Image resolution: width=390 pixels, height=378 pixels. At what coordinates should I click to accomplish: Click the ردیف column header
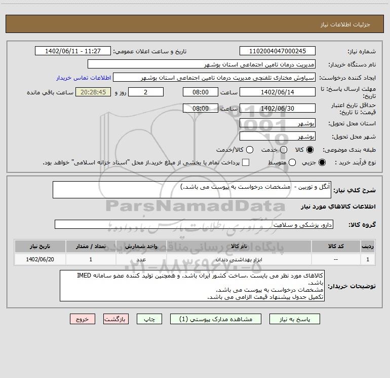click(x=368, y=246)
